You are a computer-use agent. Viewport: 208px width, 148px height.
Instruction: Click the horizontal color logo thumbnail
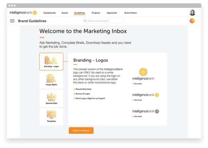pos(146,95)
